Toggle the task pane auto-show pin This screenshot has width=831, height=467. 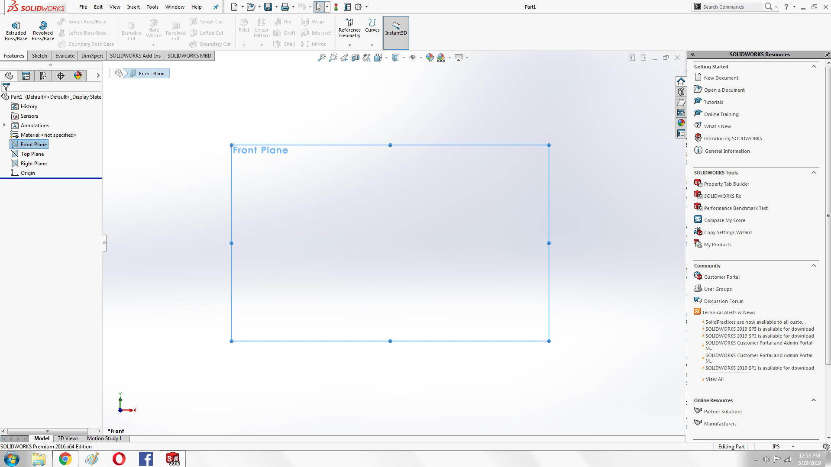827,55
